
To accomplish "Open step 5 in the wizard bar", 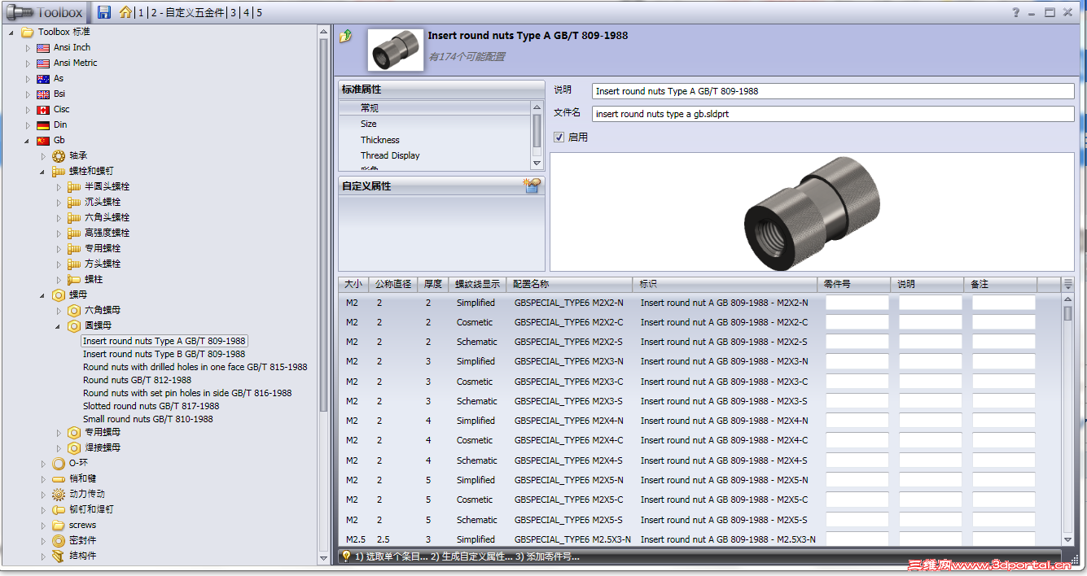I will coord(259,12).
